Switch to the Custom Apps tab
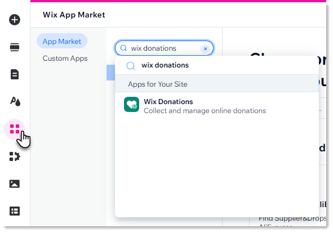This screenshot has width=333, height=233. [x=65, y=59]
